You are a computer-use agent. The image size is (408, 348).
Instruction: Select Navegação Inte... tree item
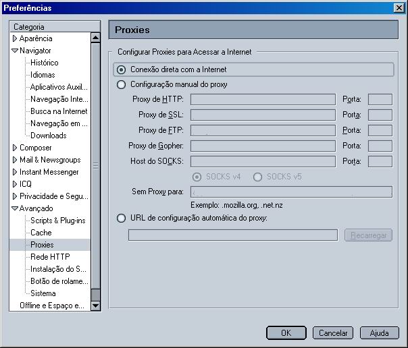[x=59, y=99]
